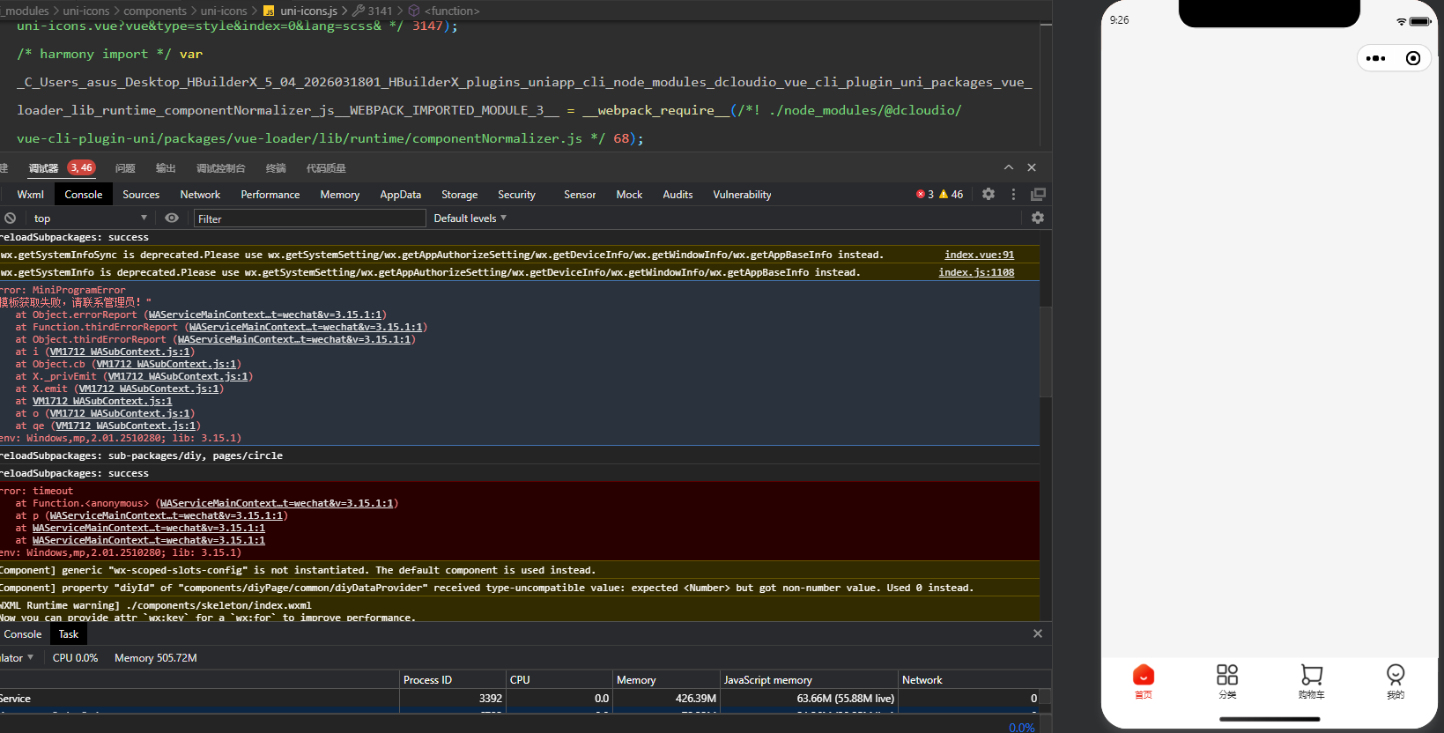Open DevTools settings gear
Viewport: 1444px width, 733px height.
[989, 195]
